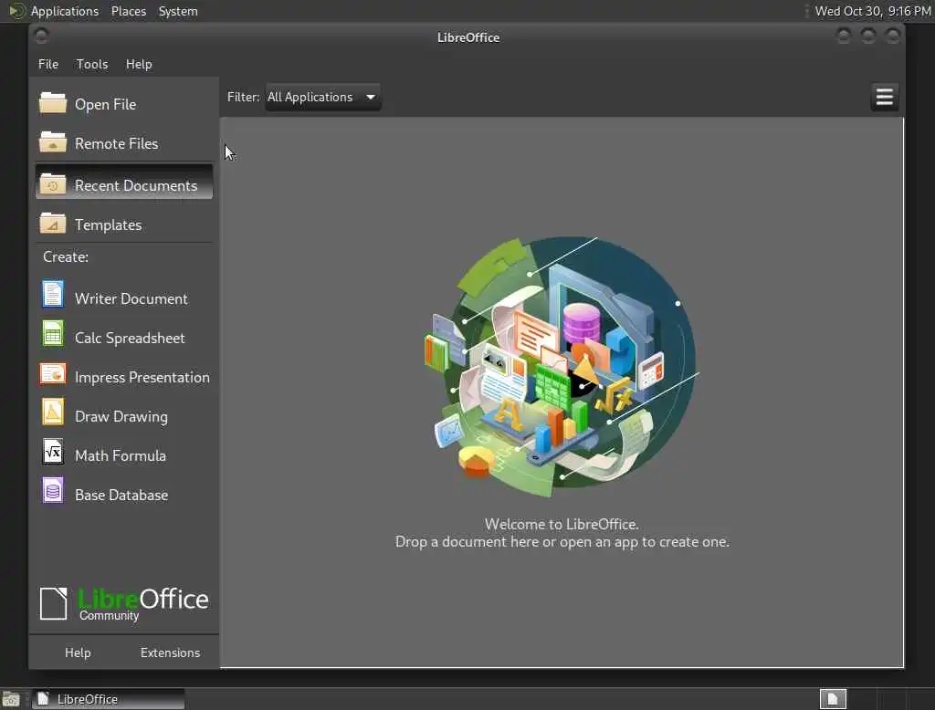Viewport: 935px width, 710px height.
Task: Expand the All Applications filter dropdown
Action: point(322,97)
